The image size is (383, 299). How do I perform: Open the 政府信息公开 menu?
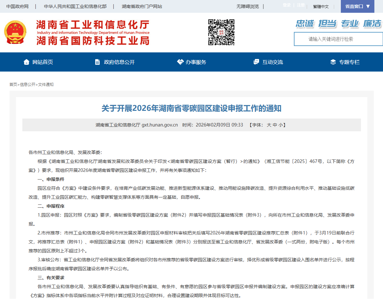click(x=119, y=62)
